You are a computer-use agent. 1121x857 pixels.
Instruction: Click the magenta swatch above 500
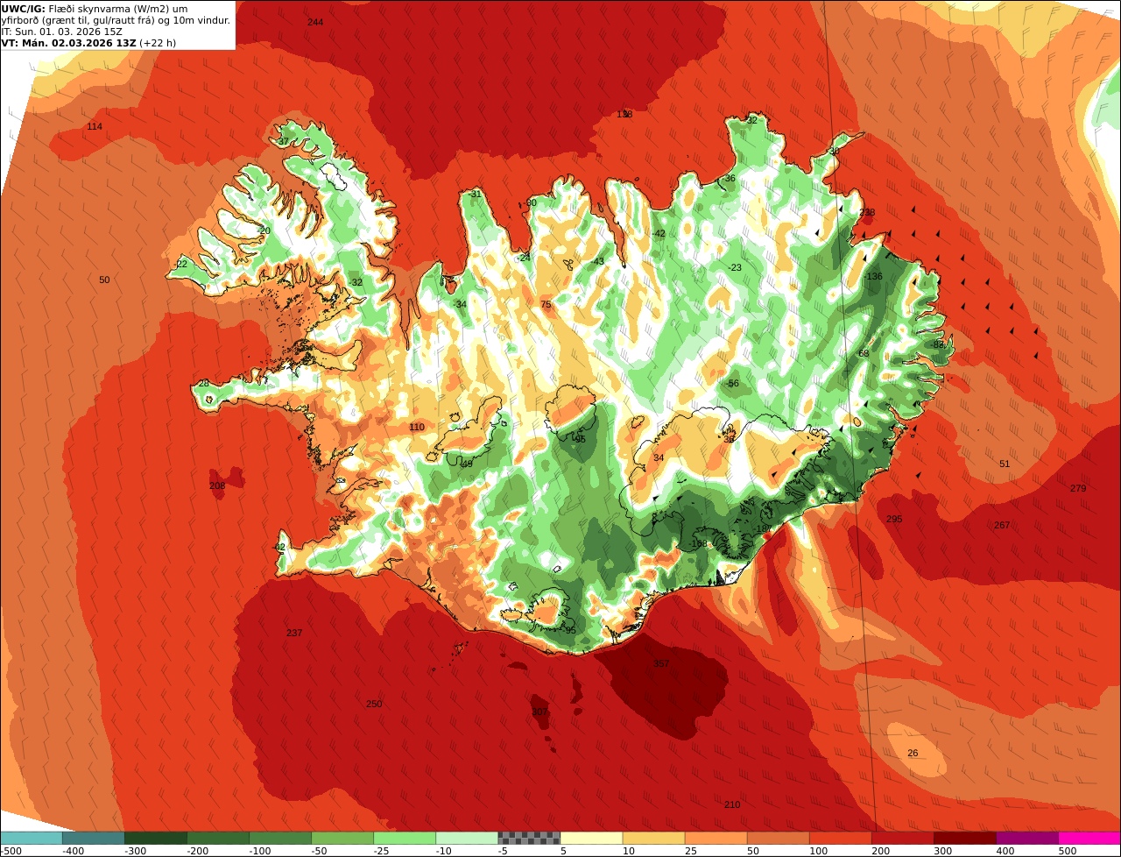click(x=1089, y=837)
